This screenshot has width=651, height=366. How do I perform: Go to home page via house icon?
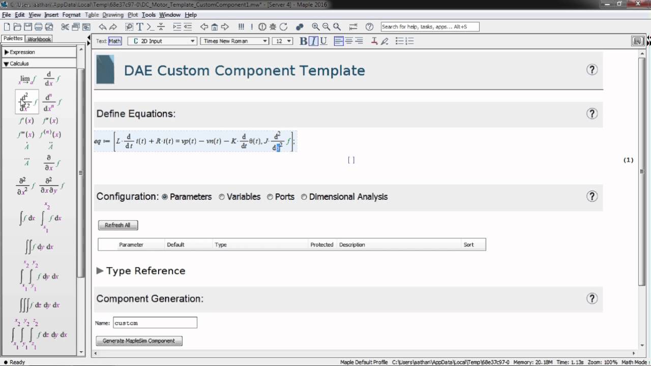[215, 27]
